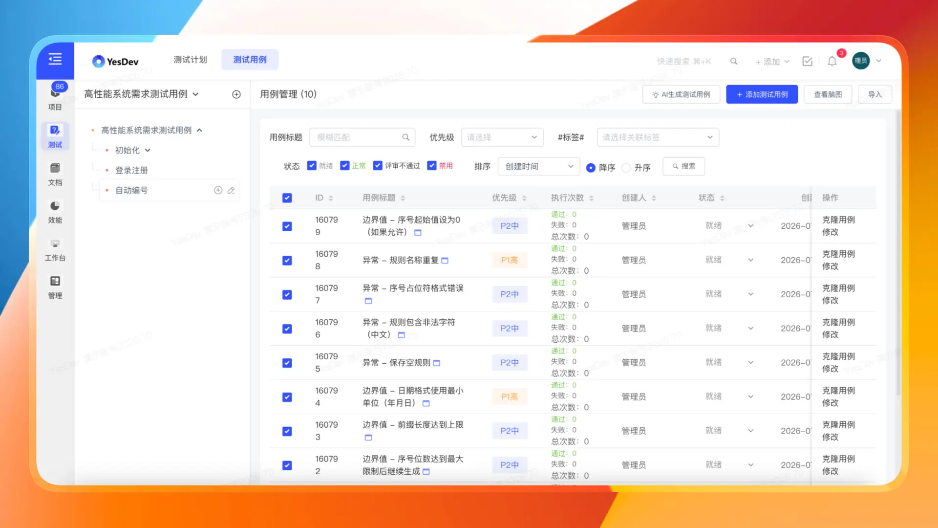Image resolution: width=938 pixels, height=528 pixels.
Task: Open the task checklist icon
Action: click(808, 61)
